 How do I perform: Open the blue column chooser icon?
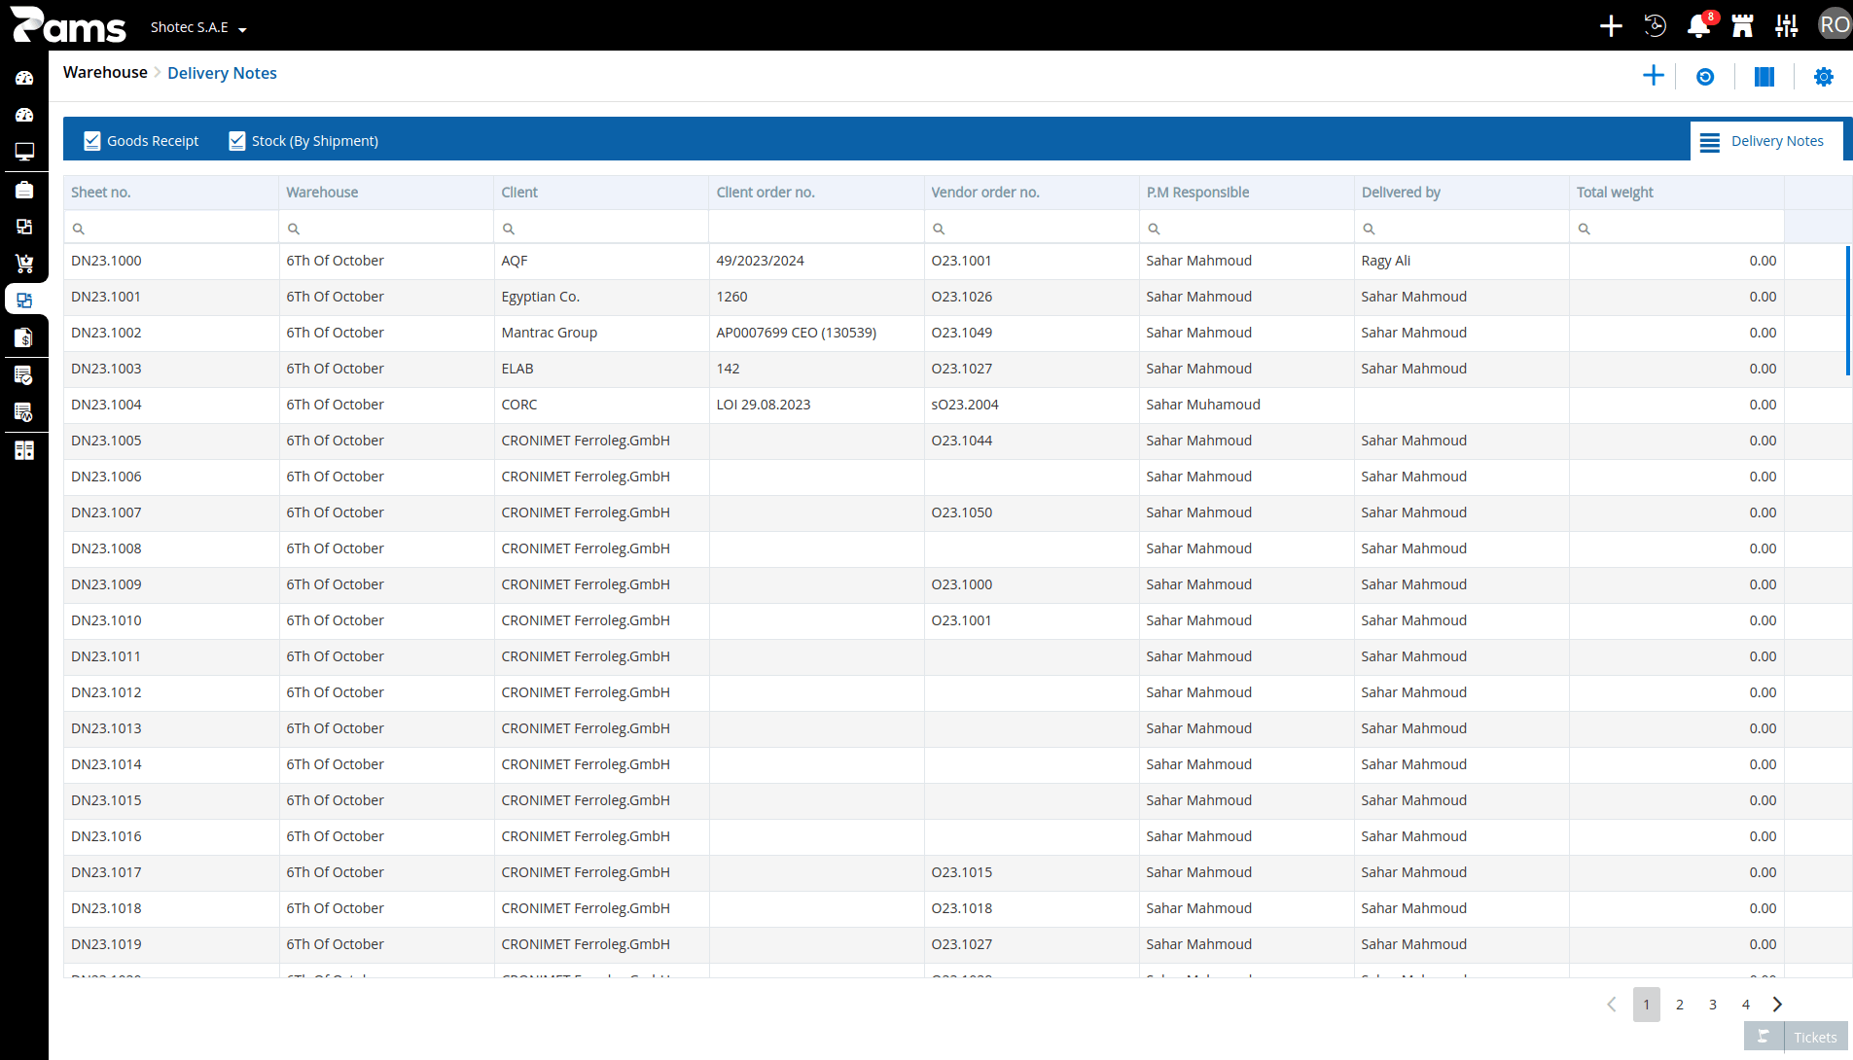[1764, 77]
